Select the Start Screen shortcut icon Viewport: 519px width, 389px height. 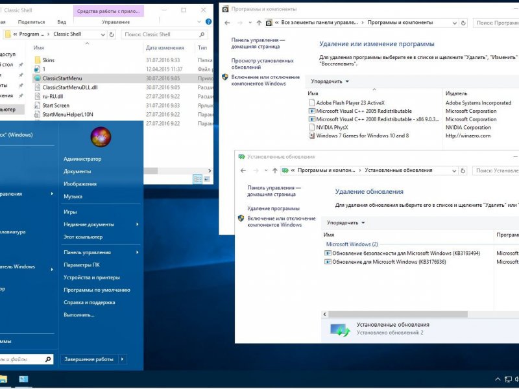pyautogui.click(x=37, y=106)
